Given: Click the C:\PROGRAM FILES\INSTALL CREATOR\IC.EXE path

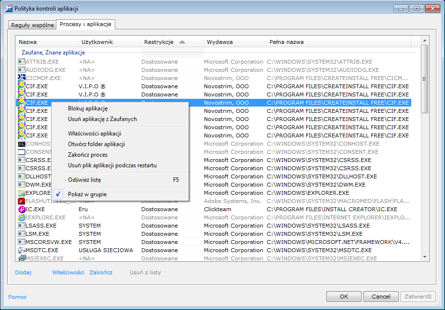Looking at the screenshot, I should tap(332, 210).
